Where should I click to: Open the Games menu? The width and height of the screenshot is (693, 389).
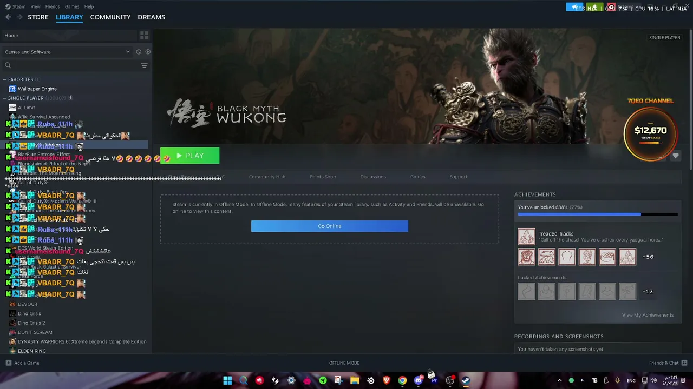pyautogui.click(x=72, y=6)
